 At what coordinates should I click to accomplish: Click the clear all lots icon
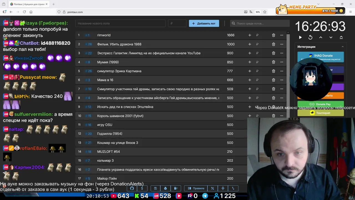point(176,188)
